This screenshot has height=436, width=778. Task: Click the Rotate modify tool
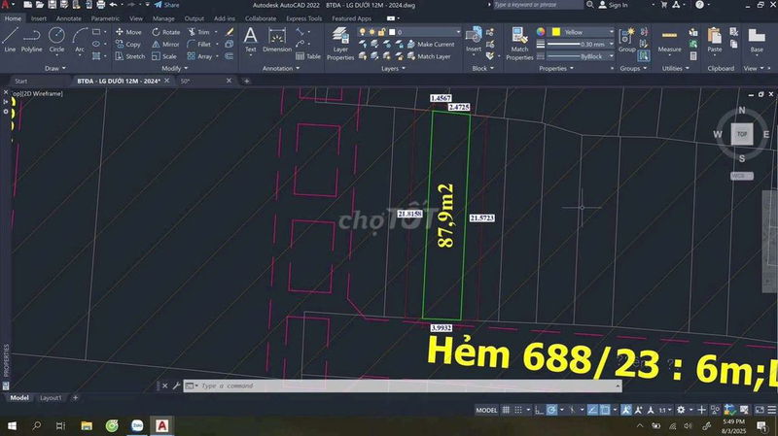coord(164,32)
